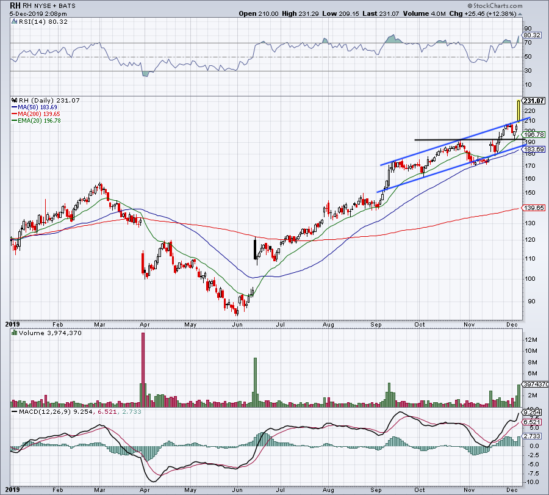This screenshot has width=549, height=495.
Task: Click the up arrow after the Chg percentage
Action: point(520,14)
